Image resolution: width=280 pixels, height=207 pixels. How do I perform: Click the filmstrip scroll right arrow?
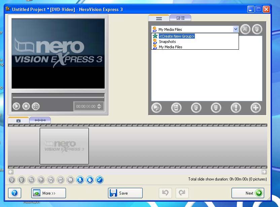264,172
